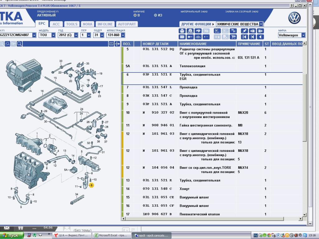Click the Volkswagen logo
319x239 pixels.
click(294, 18)
